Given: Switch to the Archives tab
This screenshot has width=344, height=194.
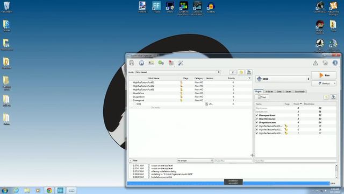Looking at the screenshot, I should [x=269, y=92].
